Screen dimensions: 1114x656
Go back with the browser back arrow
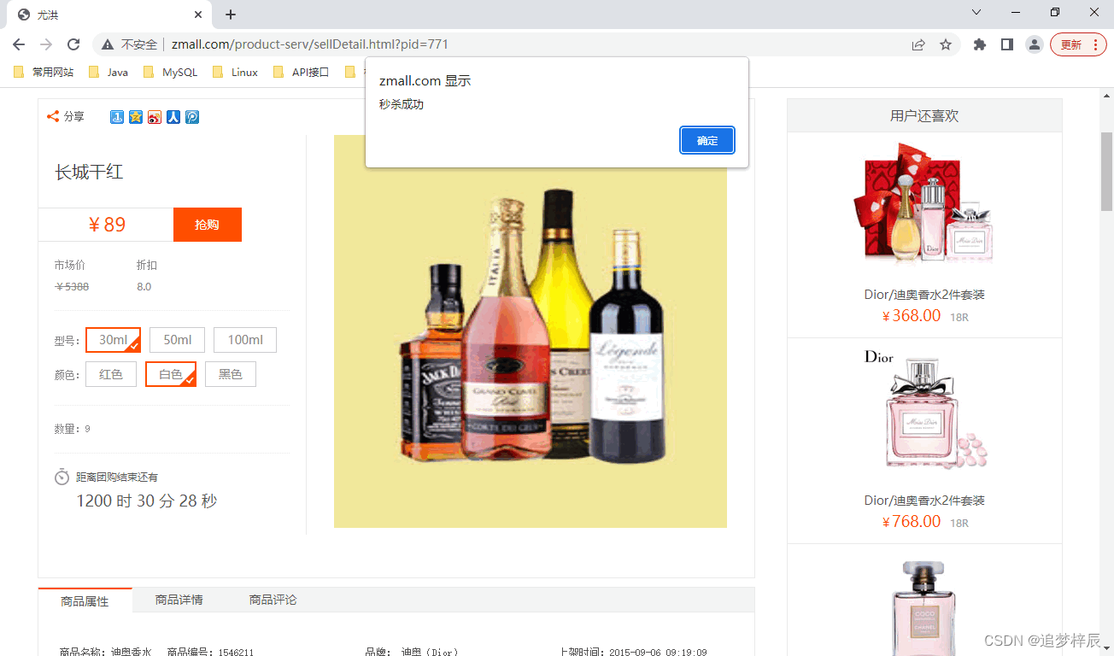tap(19, 44)
